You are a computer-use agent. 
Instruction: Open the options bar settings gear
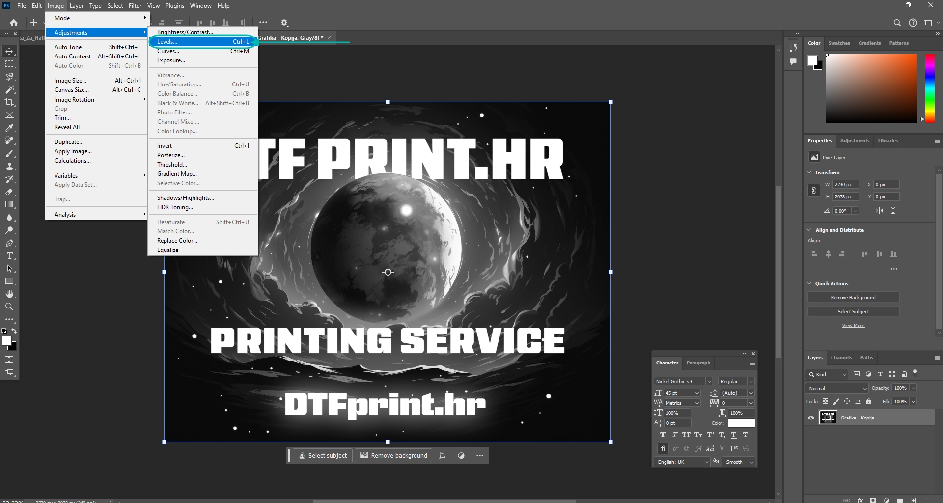[284, 23]
